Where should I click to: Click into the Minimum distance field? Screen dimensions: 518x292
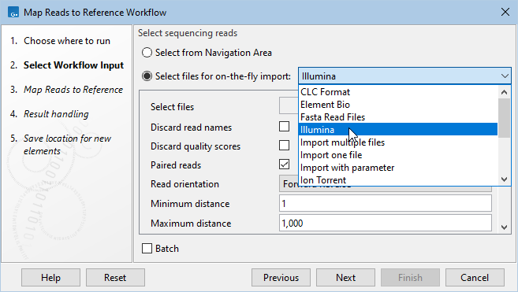(x=386, y=203)
